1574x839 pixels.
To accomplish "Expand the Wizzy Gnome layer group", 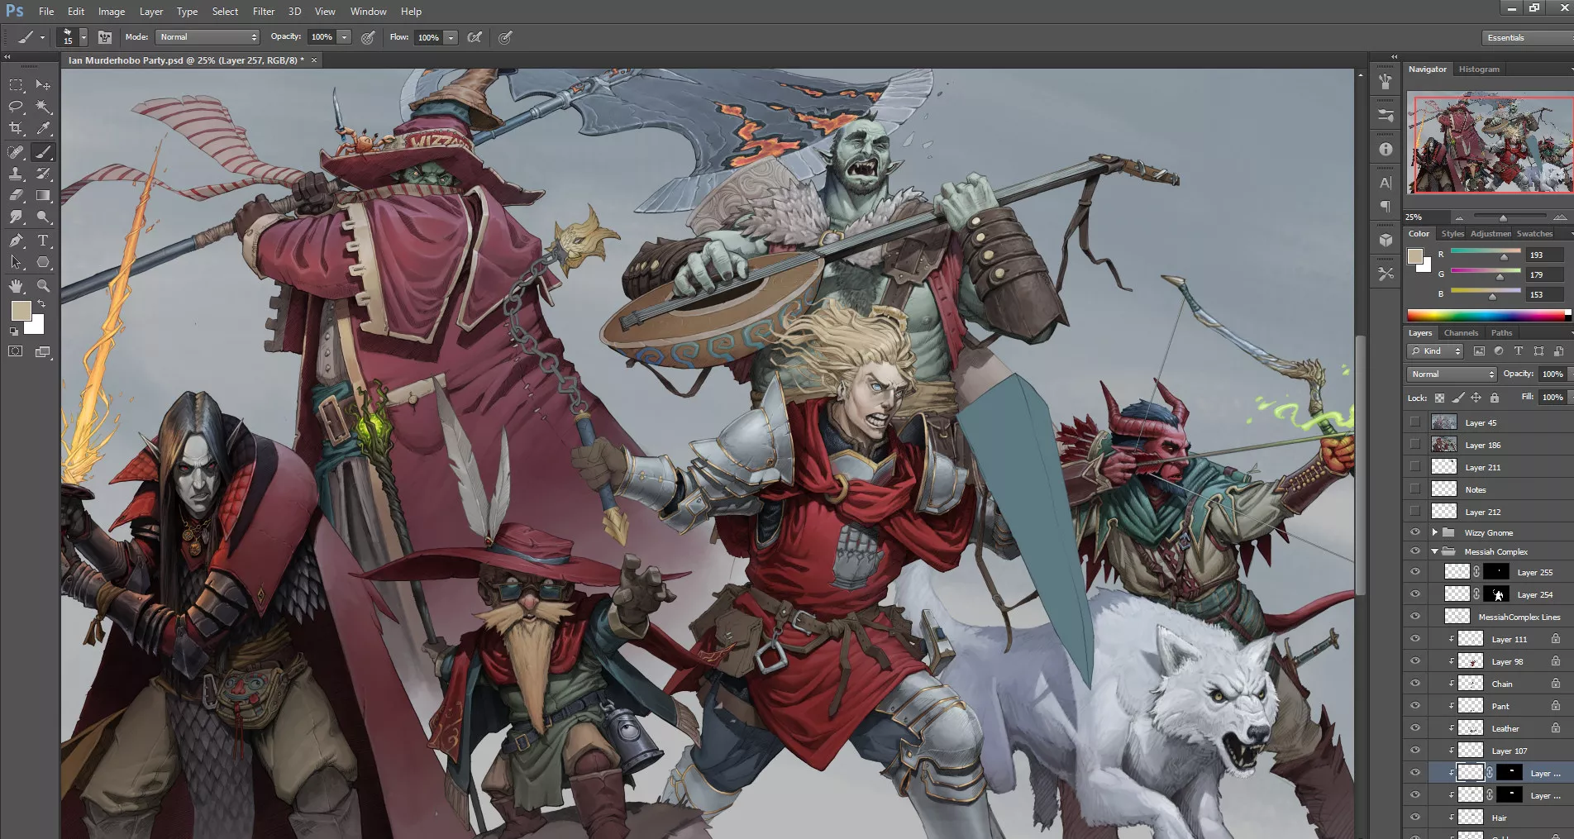I will coord(1434,532).
